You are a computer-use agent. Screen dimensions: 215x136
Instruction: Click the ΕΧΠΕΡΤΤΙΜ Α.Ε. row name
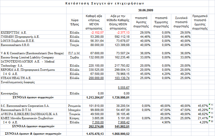pos(14,33)
